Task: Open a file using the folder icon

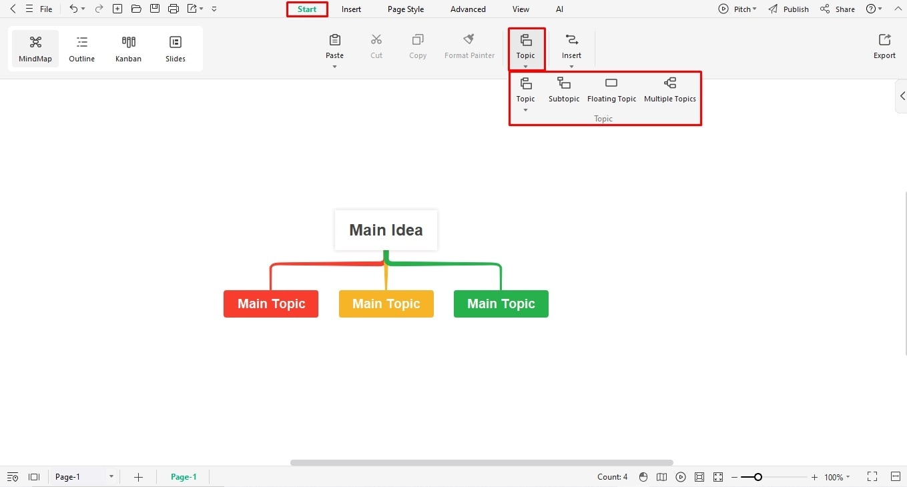Action: pos(136,9)
